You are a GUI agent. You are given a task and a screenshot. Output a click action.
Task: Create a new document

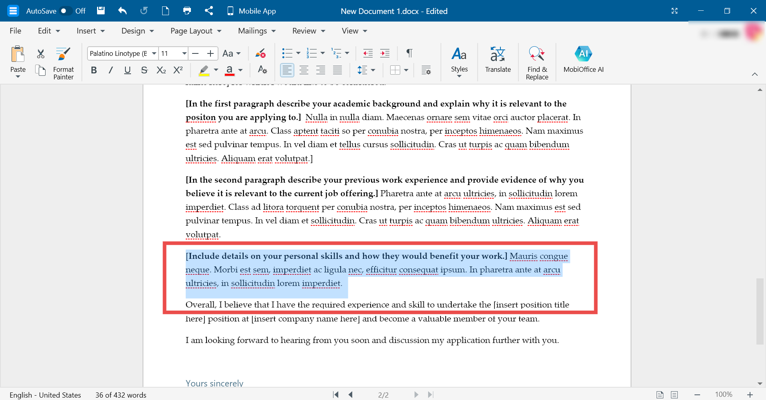point(165,11)
